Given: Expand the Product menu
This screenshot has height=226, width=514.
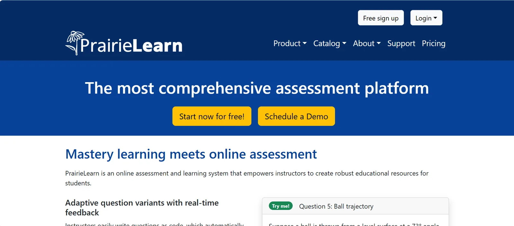Looking at the screenshot, I should [290, 43].
